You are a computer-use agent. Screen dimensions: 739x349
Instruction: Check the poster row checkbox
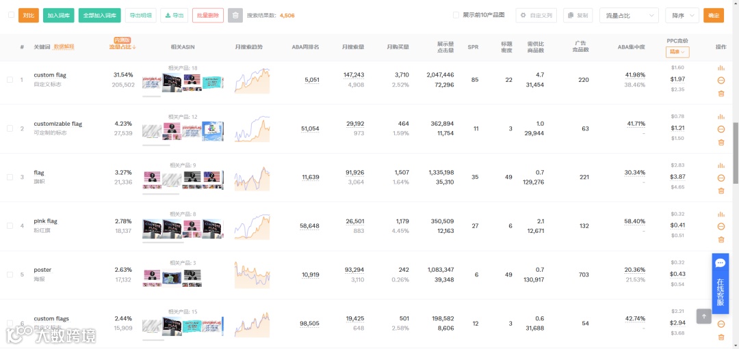pyautogui.click(x=10, y=275)
